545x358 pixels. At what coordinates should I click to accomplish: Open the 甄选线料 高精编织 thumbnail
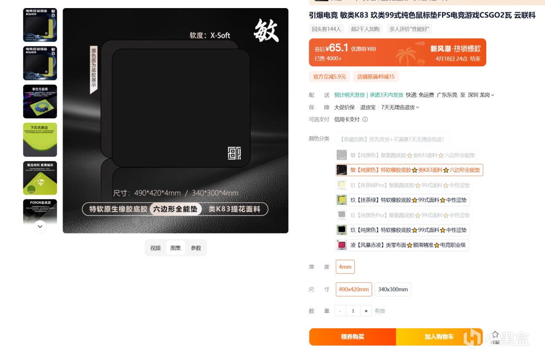tap(40, 178)
